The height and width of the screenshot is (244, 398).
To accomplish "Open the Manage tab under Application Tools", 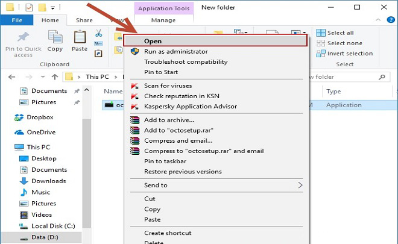I will pyautogui.click(x=163, y=20).
